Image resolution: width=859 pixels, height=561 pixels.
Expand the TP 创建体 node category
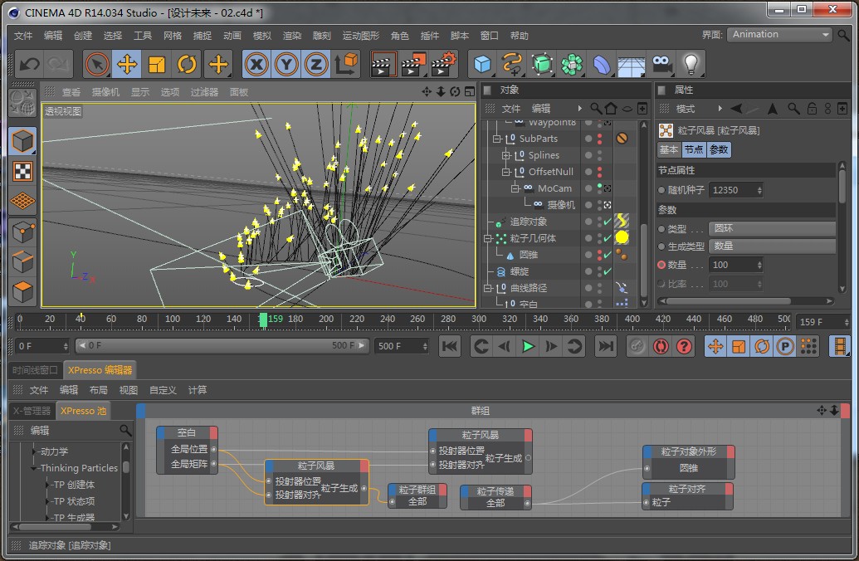point(48,485)
